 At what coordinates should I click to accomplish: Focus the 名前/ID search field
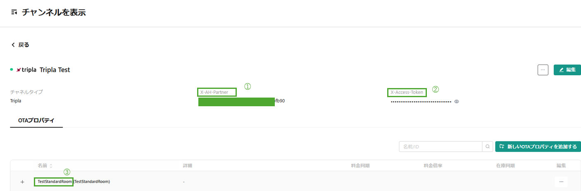point(441,146)
